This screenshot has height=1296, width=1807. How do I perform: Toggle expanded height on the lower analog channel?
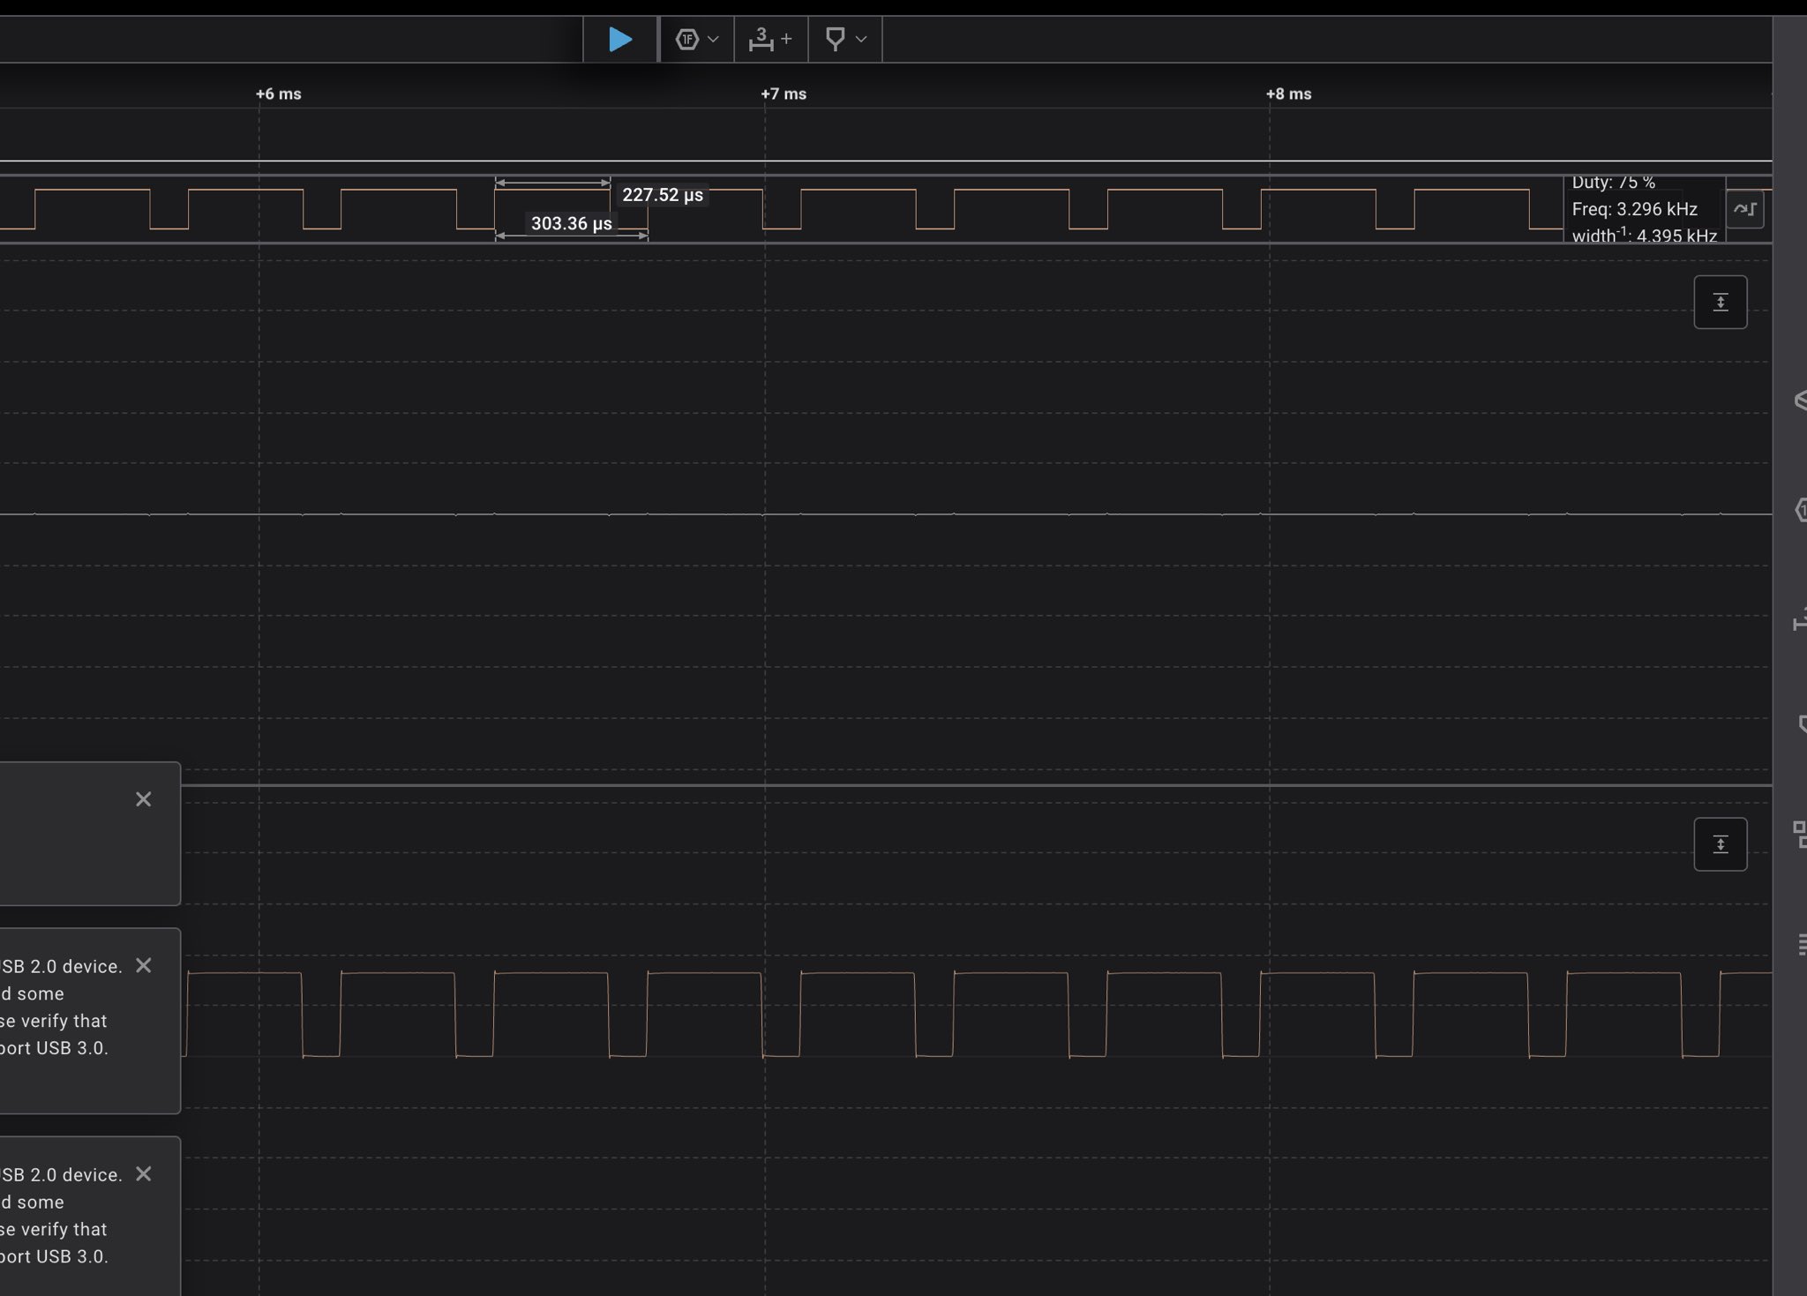point(1719,843)
